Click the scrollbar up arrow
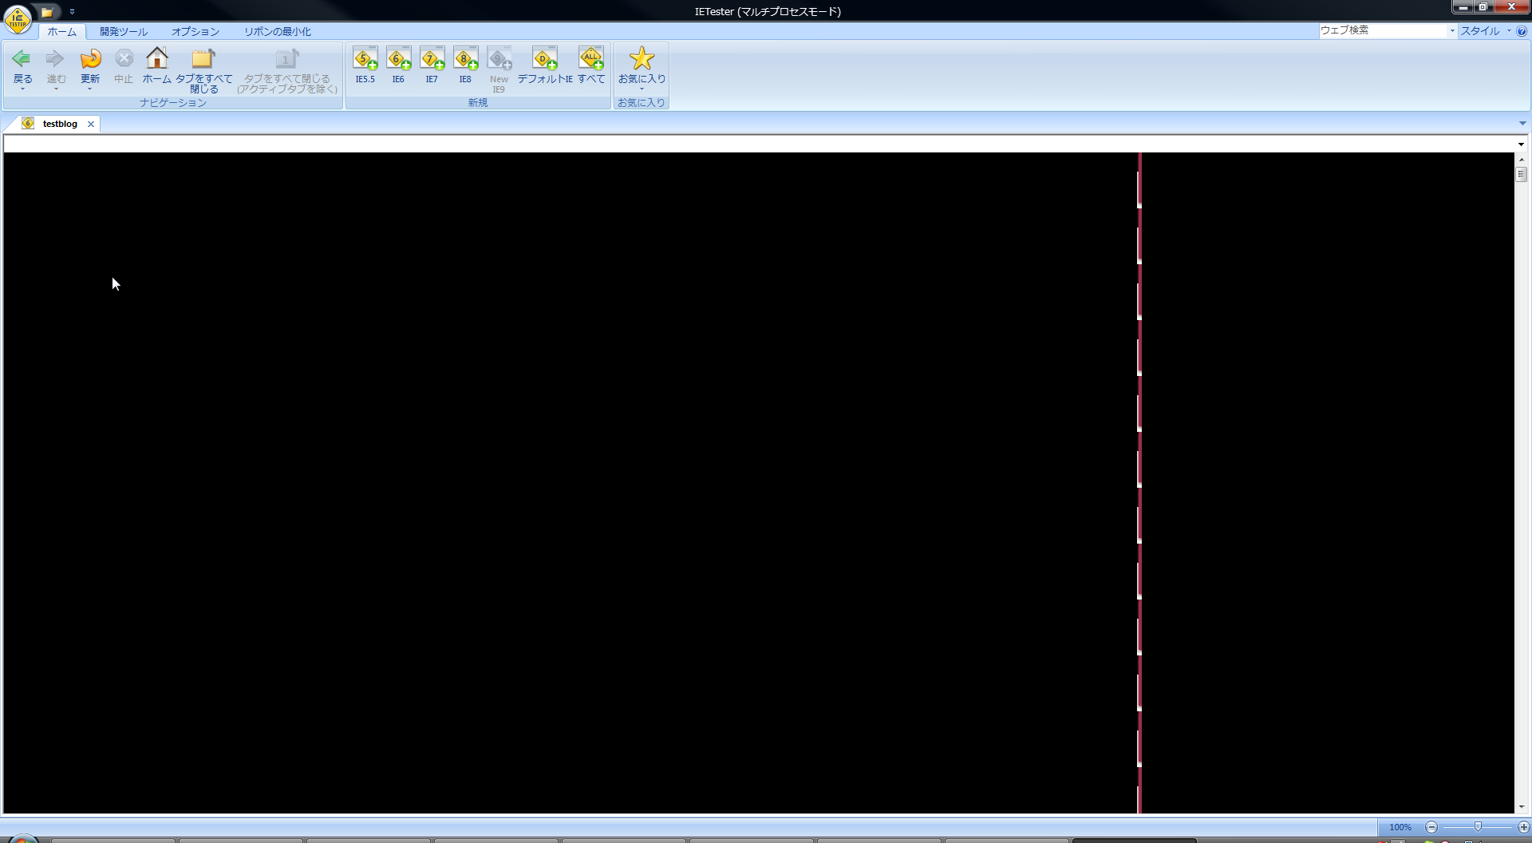 [x=1522, y=160]
